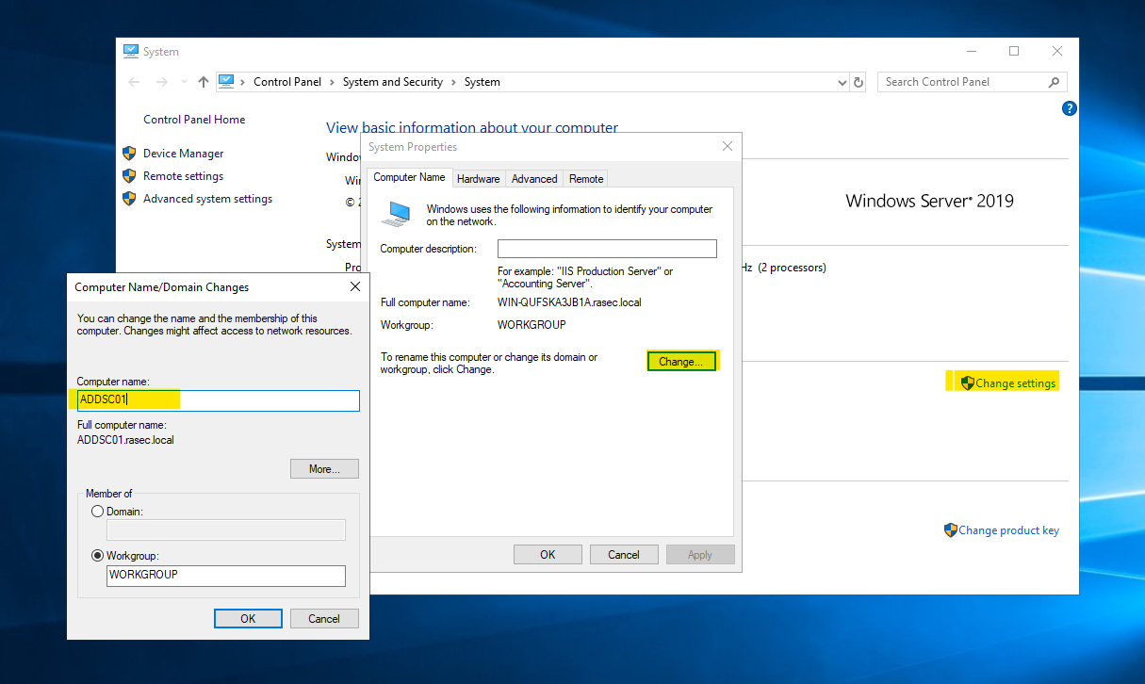Switch to the Advanced tab

click(x=534, y=178)
